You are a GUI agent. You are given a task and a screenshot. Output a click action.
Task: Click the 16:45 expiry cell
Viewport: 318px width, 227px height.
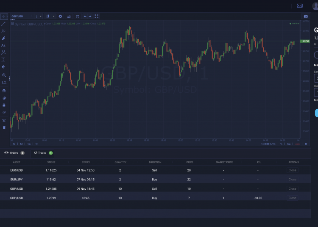point(85,198)
